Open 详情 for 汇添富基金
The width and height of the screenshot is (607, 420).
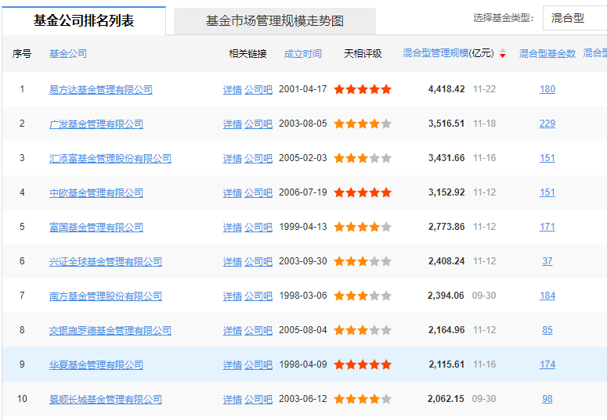point(233,158)
